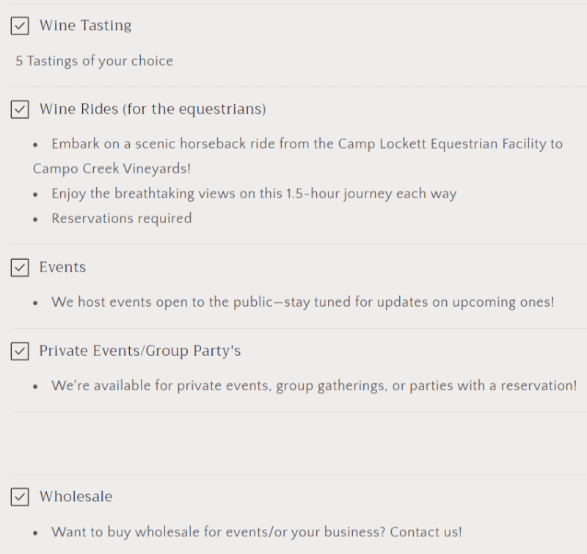Viewport: 587px width, 554px height.
Task: Select the Wine Rides (for the equestrians) heading
Action: pyautogui.click(x=153, y=109)
